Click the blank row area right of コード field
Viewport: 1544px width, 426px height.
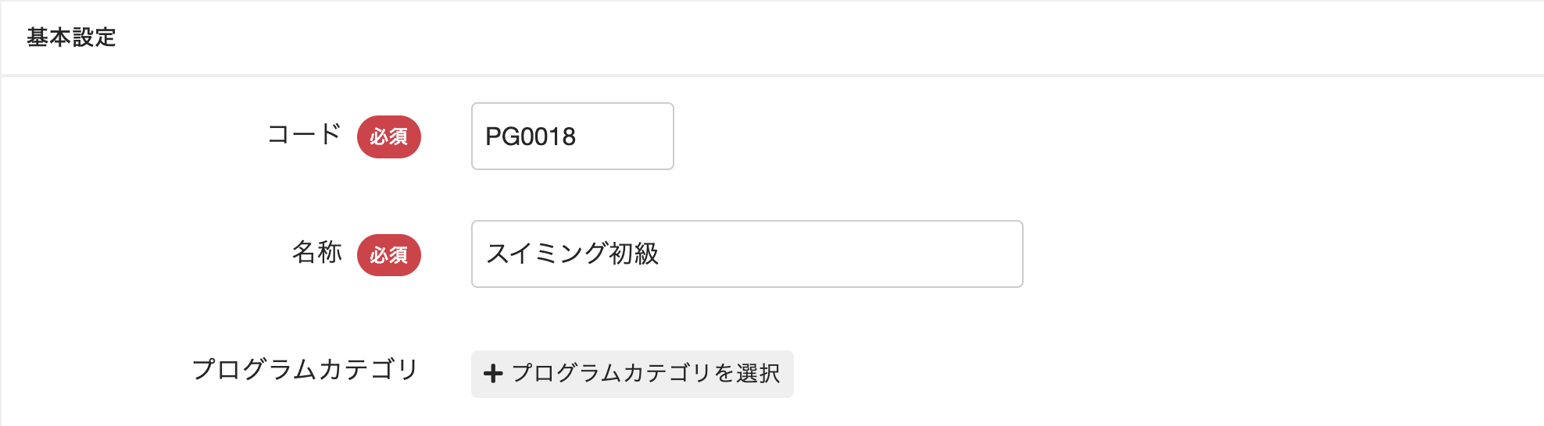point(1094,137)
